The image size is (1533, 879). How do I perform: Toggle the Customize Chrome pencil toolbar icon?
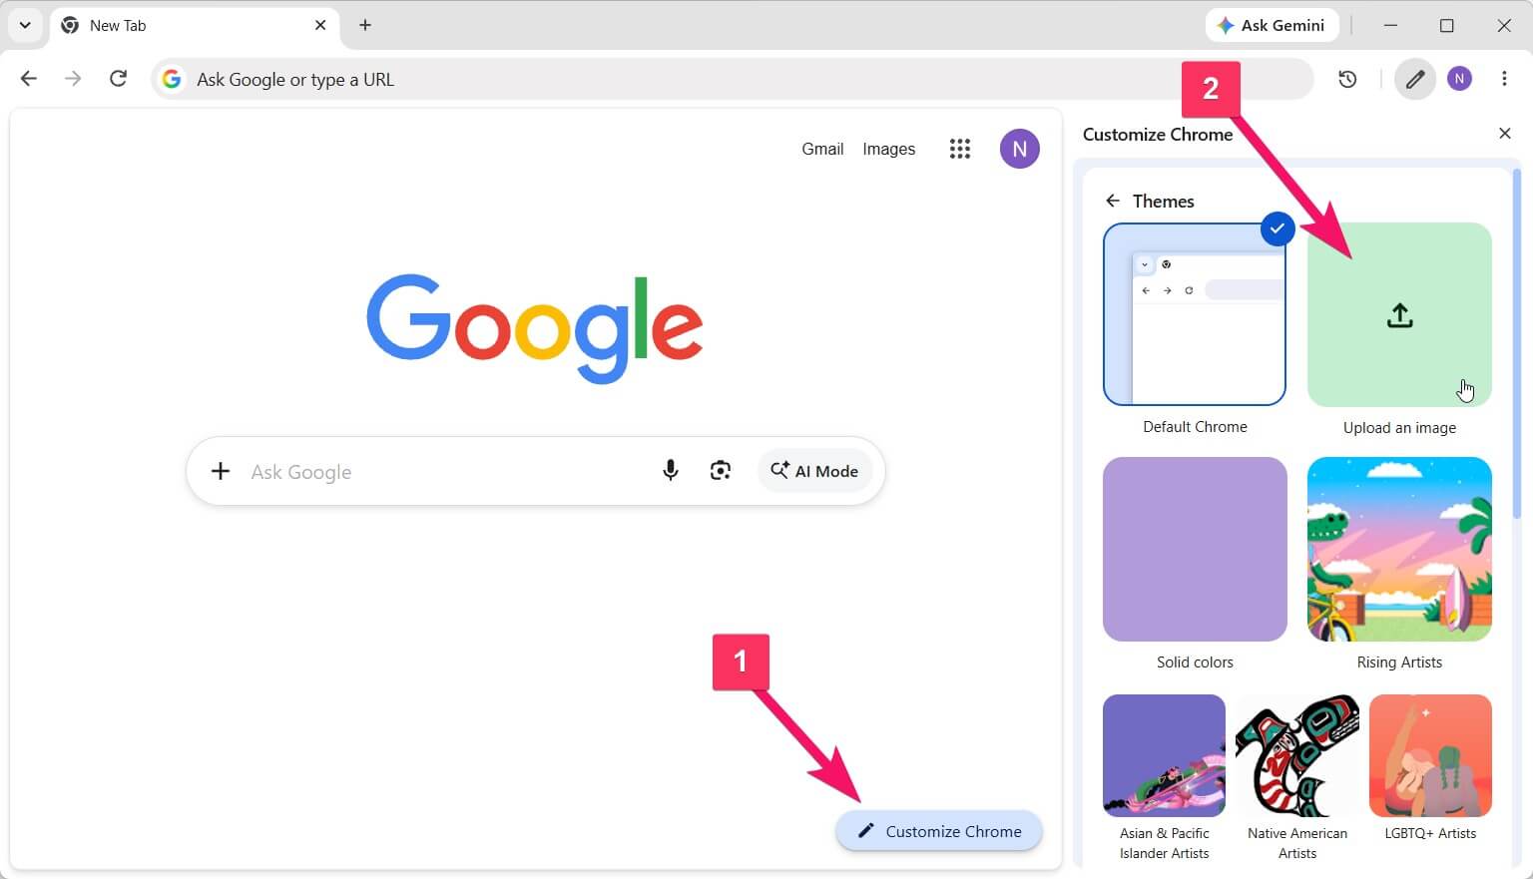[1415, 79]
